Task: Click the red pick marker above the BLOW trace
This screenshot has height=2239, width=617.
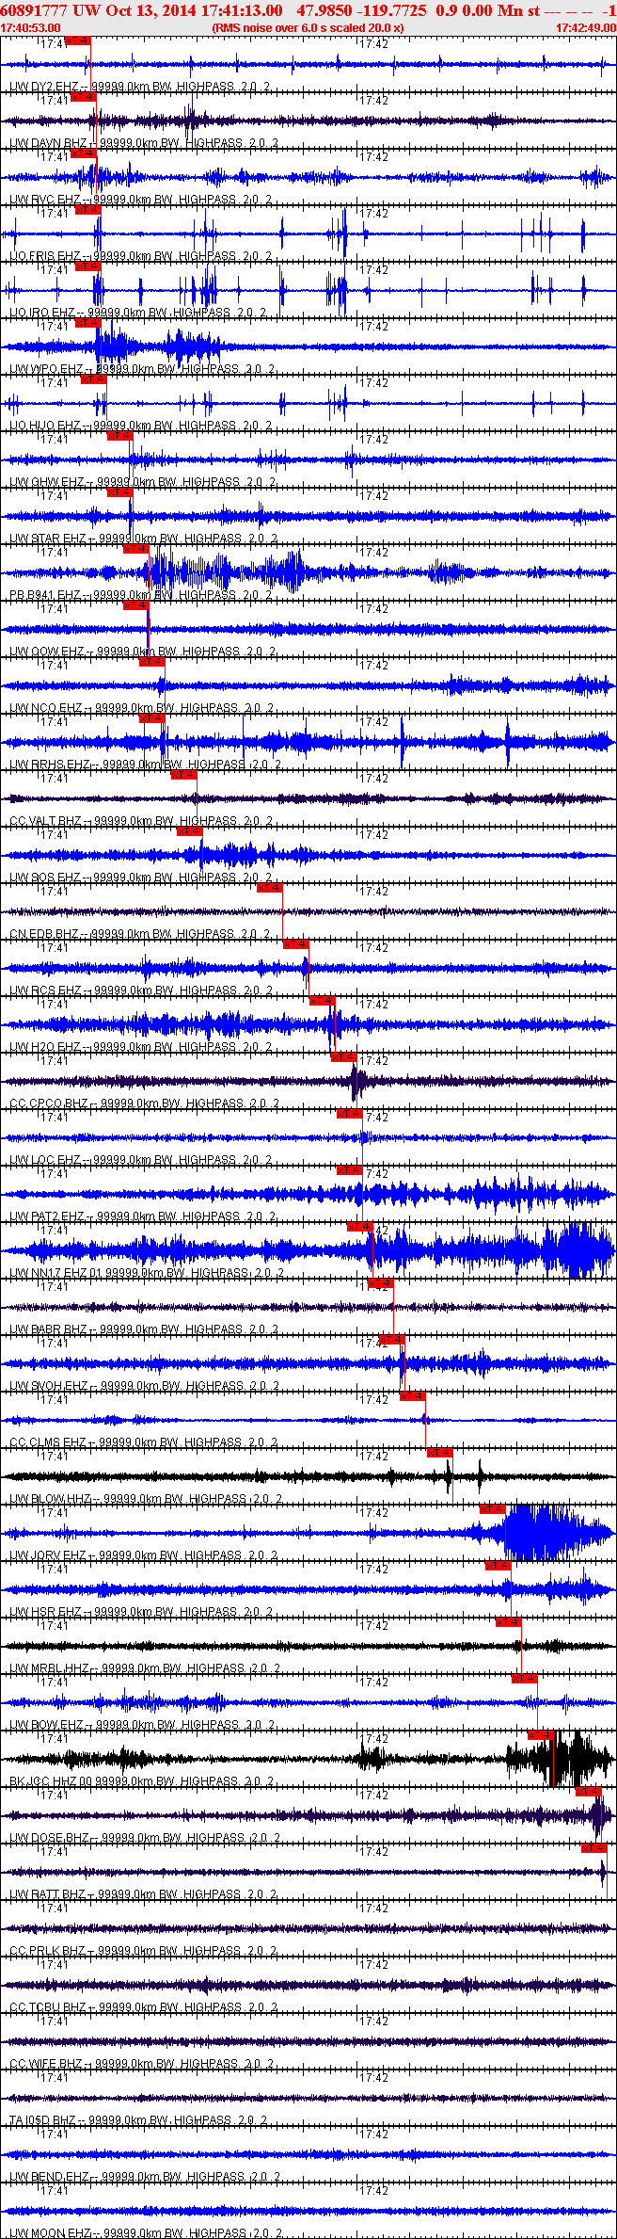Action: (x=441, y=1453)
